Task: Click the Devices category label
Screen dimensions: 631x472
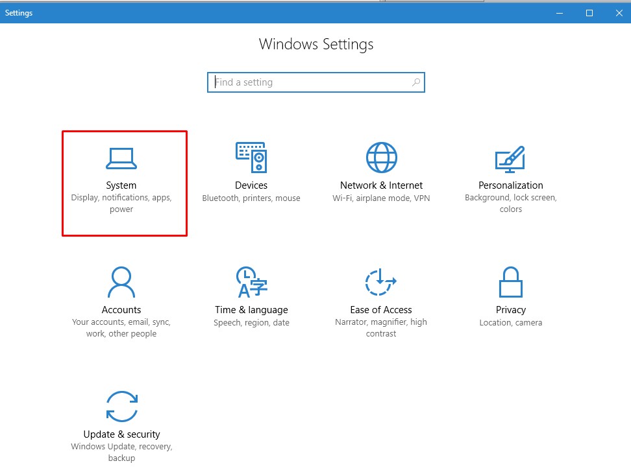Action: (251, 185)
